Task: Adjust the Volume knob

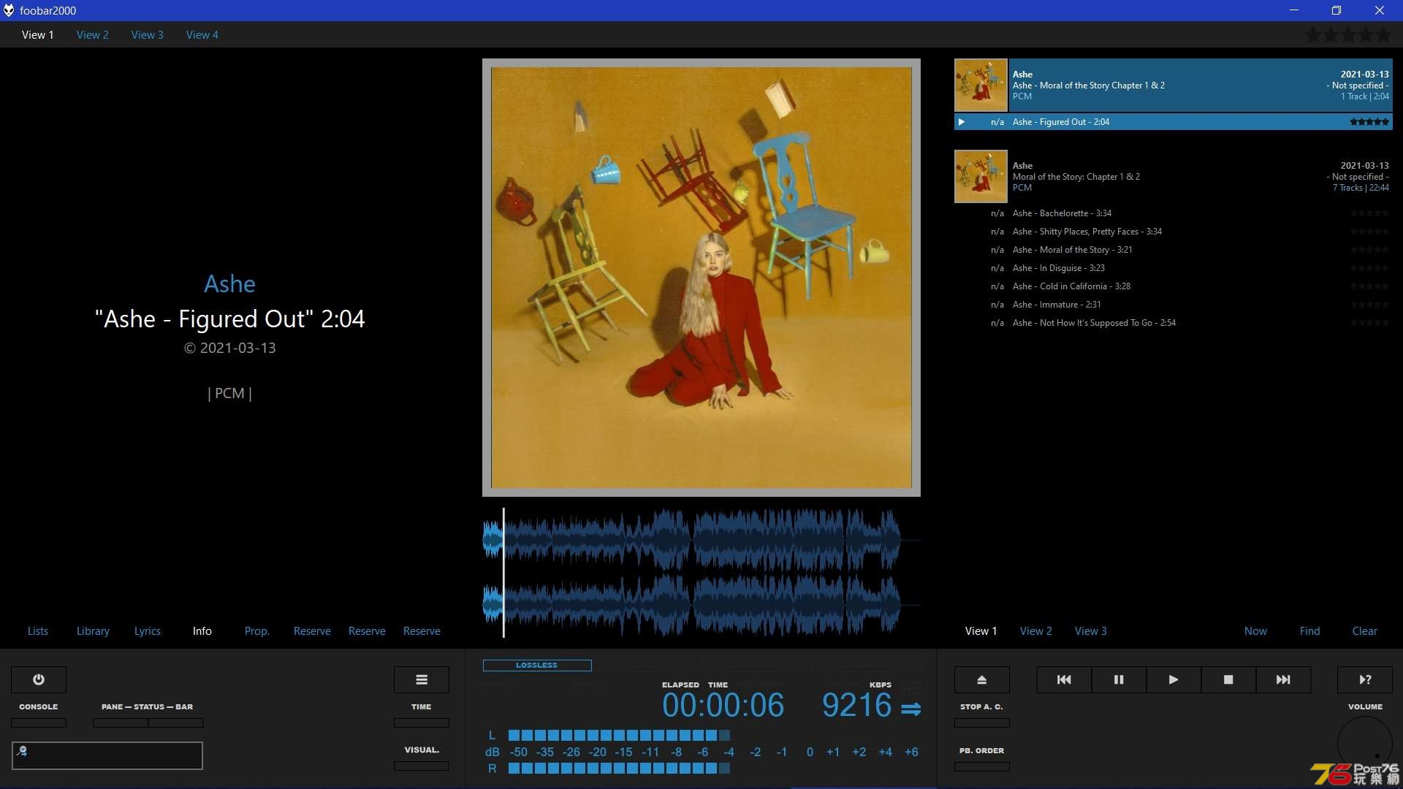Action: (x=1365, y=744)
